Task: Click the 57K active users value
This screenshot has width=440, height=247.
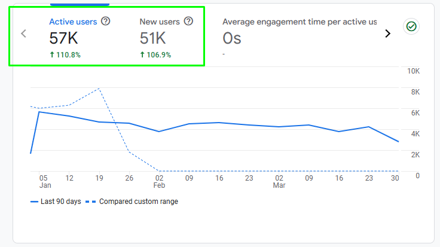Action: [x=65, y=38]
